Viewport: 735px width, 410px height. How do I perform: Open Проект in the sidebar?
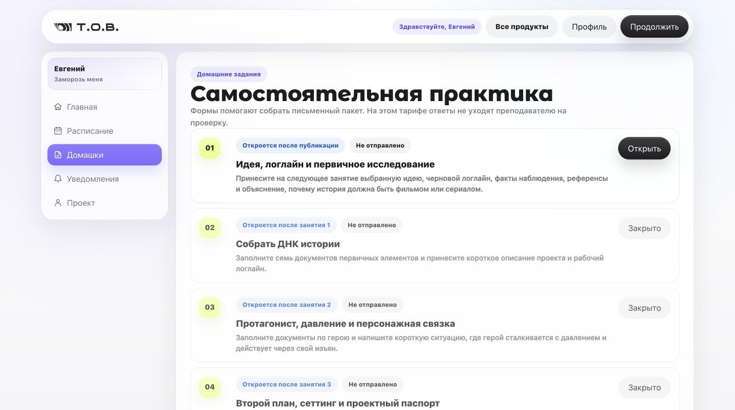point(105,203)
